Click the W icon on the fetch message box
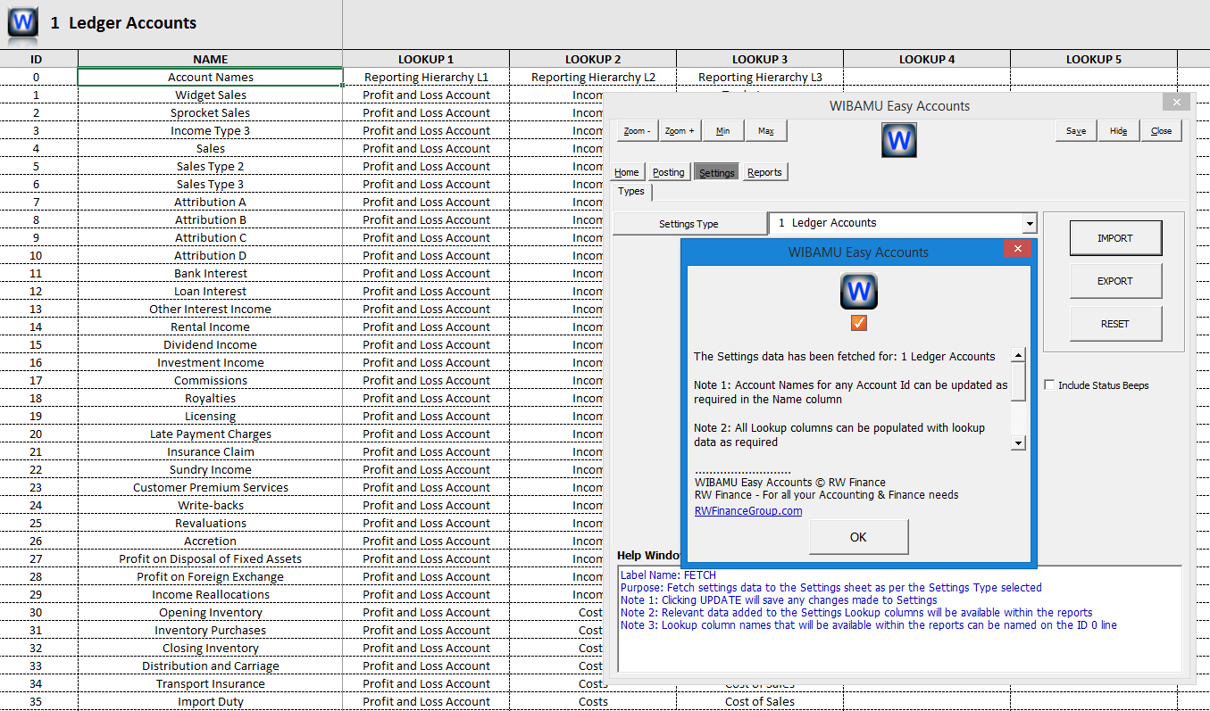The width and height of the screenshot is (1210, 711). click(858, 291)
